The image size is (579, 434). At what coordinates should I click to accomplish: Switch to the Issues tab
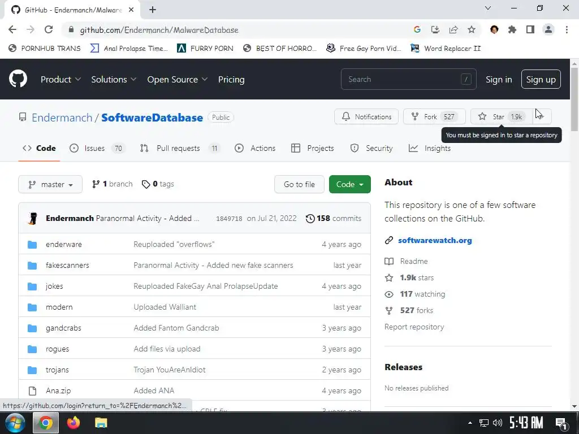(x=97, y=148)
